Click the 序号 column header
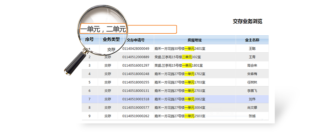The image size is (331, 134). (89, 39)
